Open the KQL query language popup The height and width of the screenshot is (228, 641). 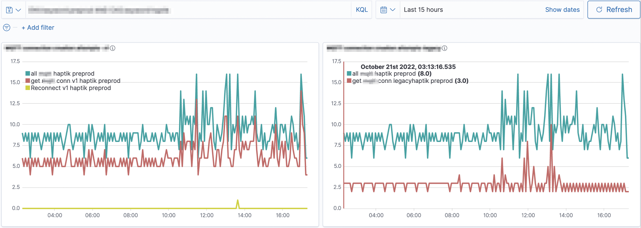[x=361, y=9]
